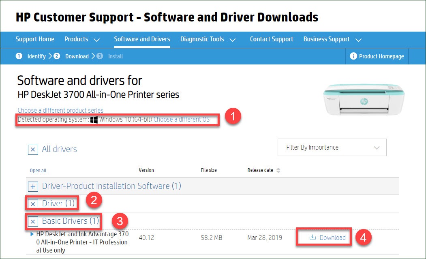
Task: Open the Diagnostic Tools nav item
Action: 202,39
